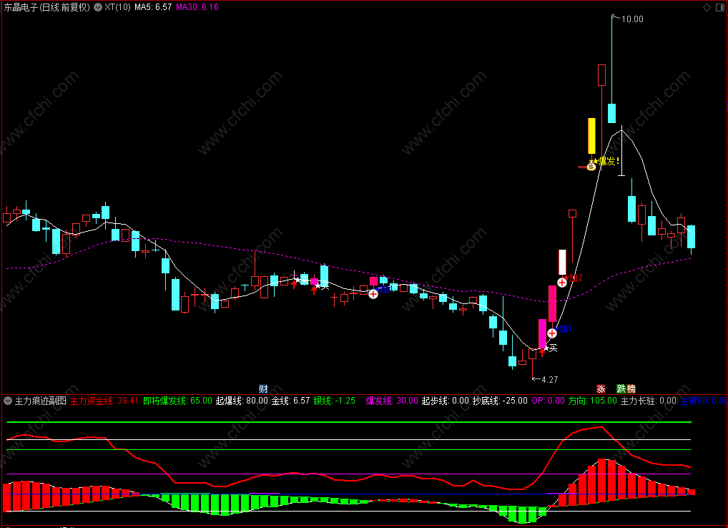
Task: Click the green 方向: 105.00 value
Action: [x=592, y=401]
